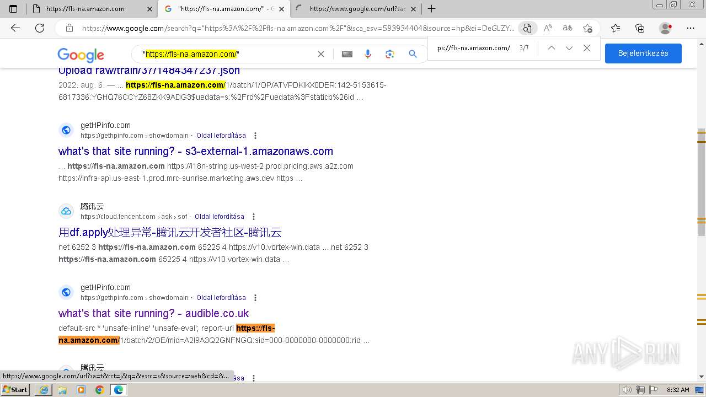Open Google's on-screen keyboard
The height and width of the screenshot is (397, 706).
coord(347,54)
